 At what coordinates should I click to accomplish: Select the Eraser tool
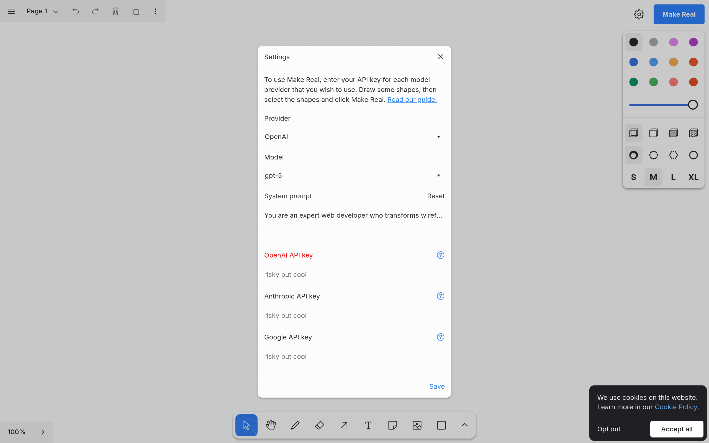(320, 425)
